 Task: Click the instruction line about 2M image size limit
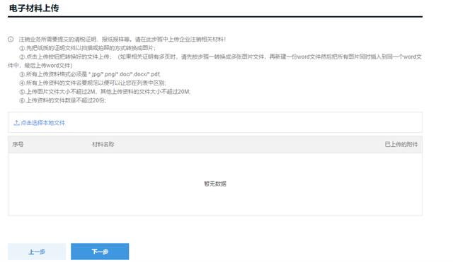click(x=105, y=92)
